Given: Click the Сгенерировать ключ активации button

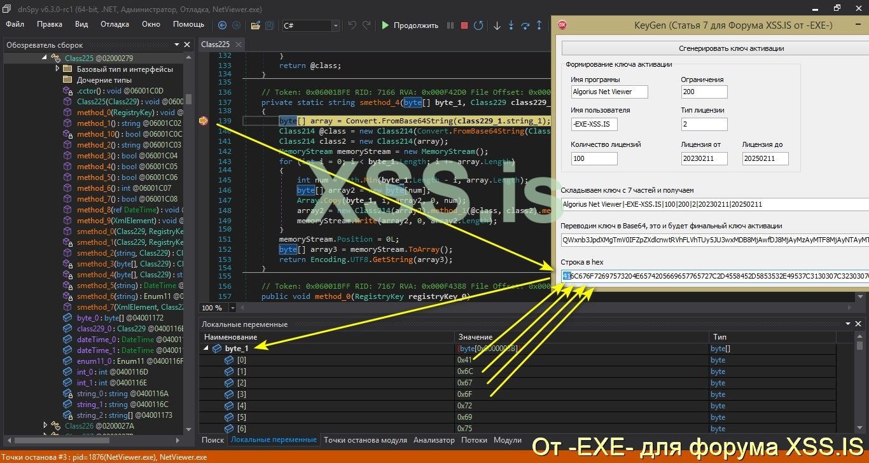Looking at the screenshot, I should [715, 48].
